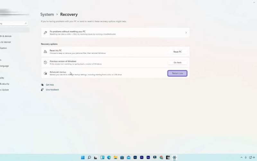Launch Premiere Pro from the taskbar
The width and height of the screenshot is (257, 161).
pyautogui.click(x=142, y=157)
